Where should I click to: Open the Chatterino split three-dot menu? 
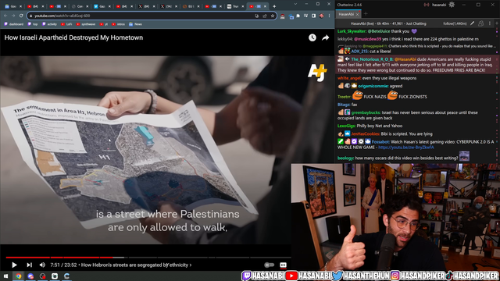pyautogui.click(x=490, y=23)
